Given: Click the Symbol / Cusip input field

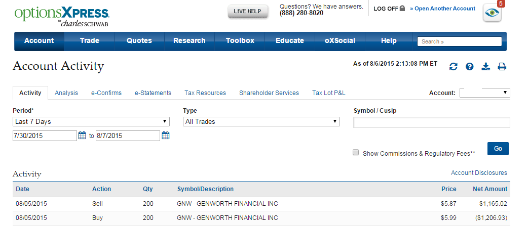Looking at the screenshot, I should point(431,122).
